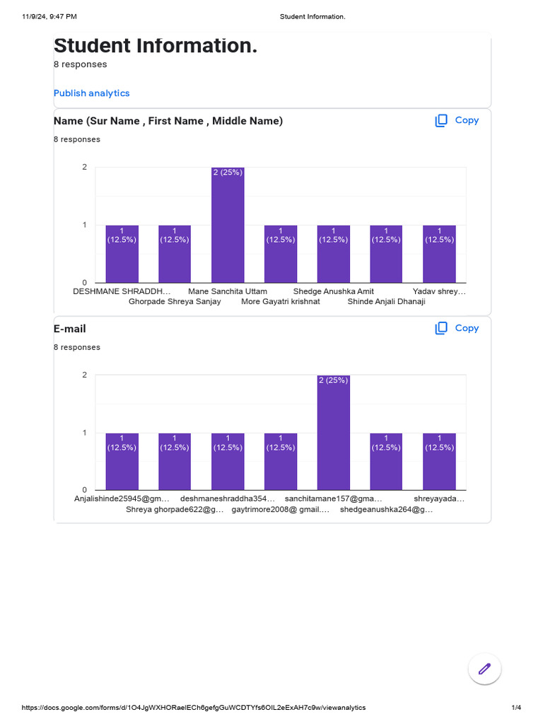The height and width of the screenshot is (724, 543).
Task: Select the sanchitamane157 email 2 (25%) bar
Action: click(334, 433)
